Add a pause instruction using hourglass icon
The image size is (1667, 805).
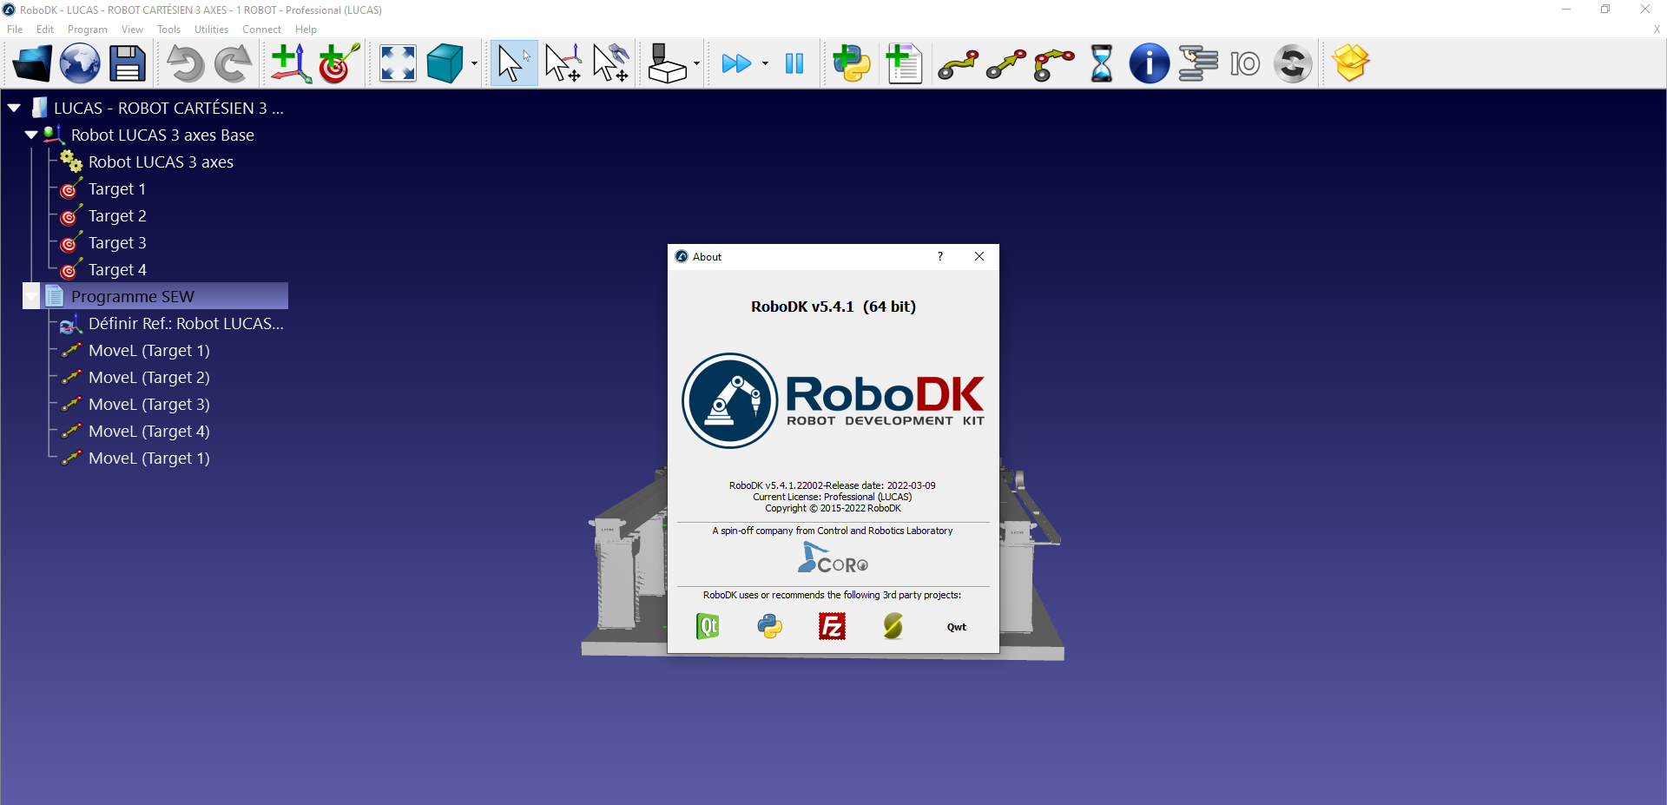coord(1101,63)
